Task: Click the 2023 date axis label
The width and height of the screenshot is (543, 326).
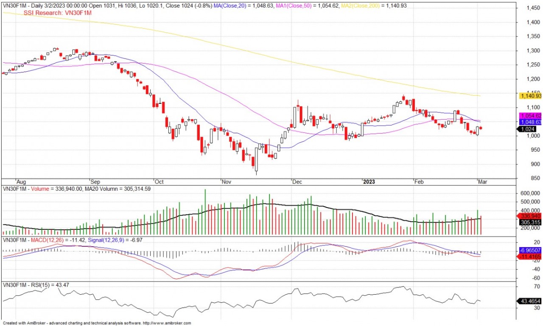Action: coord(368,181)
